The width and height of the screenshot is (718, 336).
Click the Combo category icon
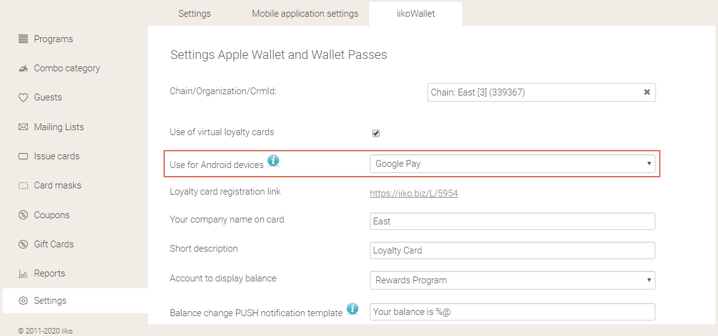(x=24, y=68)
